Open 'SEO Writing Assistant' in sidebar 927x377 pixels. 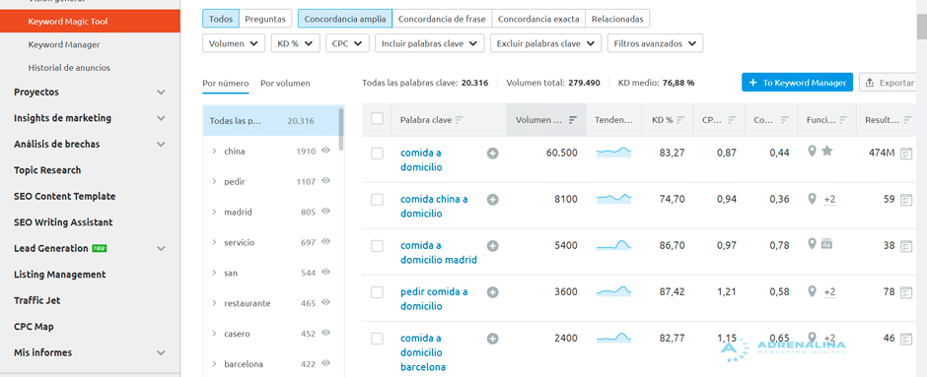pos(63,222)
